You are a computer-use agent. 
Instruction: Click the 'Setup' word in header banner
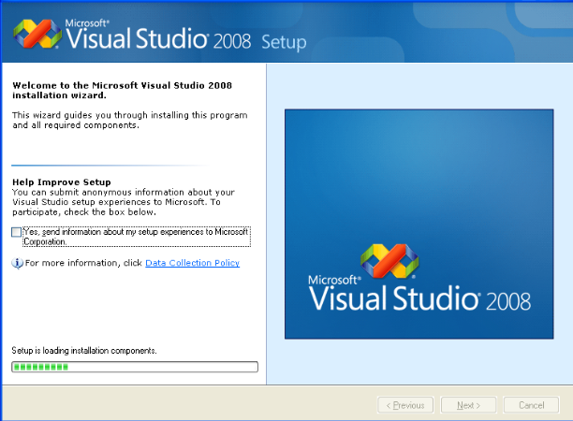pyautogui.click(x=284, y=42)
